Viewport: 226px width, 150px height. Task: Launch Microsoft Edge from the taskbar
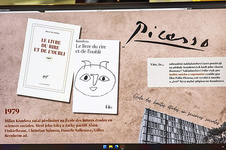pos(117,147)
